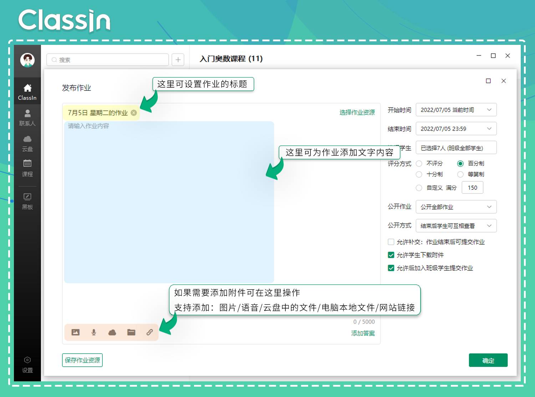Add a voice recording attachment

coord(94,332)
